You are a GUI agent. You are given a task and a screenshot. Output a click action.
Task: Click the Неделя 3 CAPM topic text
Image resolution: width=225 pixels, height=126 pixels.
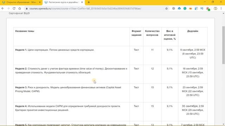click(68, 89)
